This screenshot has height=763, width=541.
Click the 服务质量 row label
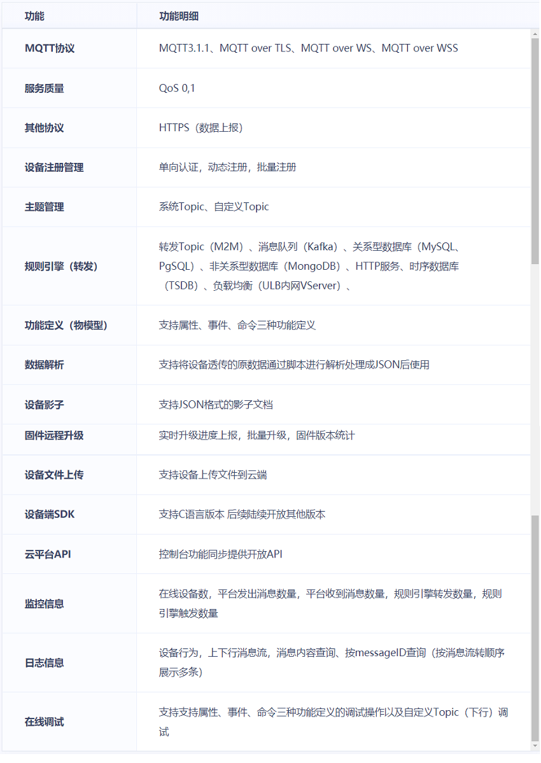tap(45, 88)
